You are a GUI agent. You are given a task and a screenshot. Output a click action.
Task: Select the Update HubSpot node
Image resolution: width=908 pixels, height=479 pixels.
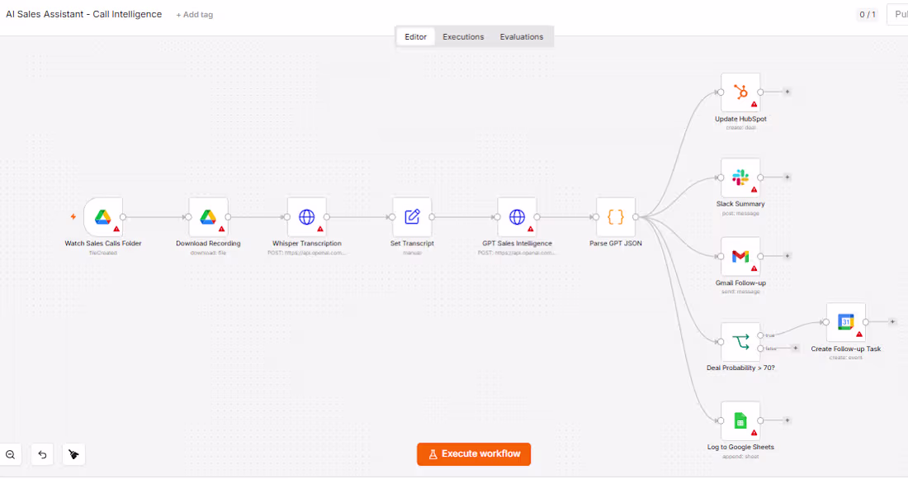[x=740, y=92]
